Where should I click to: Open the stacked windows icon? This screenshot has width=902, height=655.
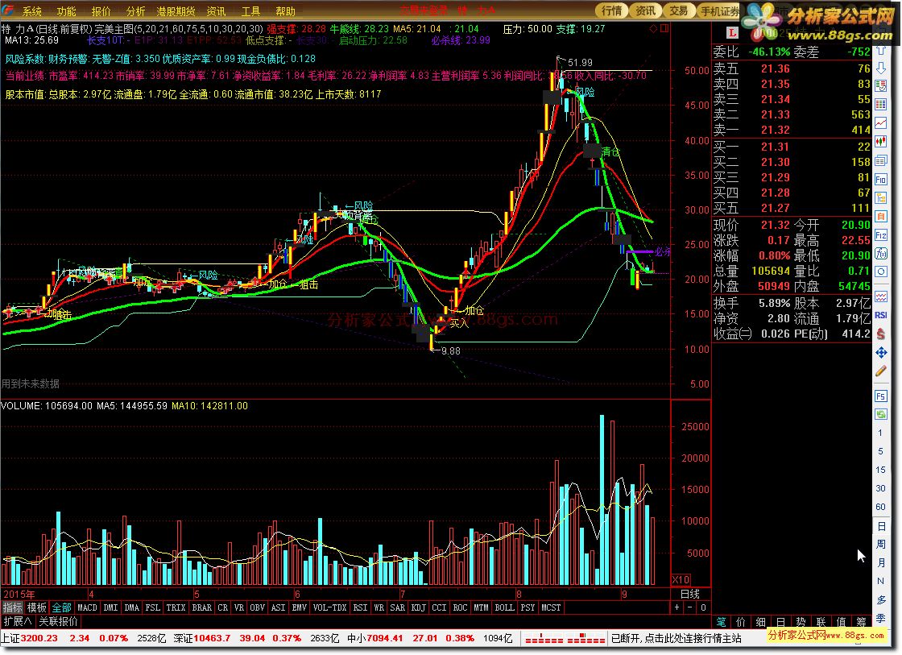point(881,160)
